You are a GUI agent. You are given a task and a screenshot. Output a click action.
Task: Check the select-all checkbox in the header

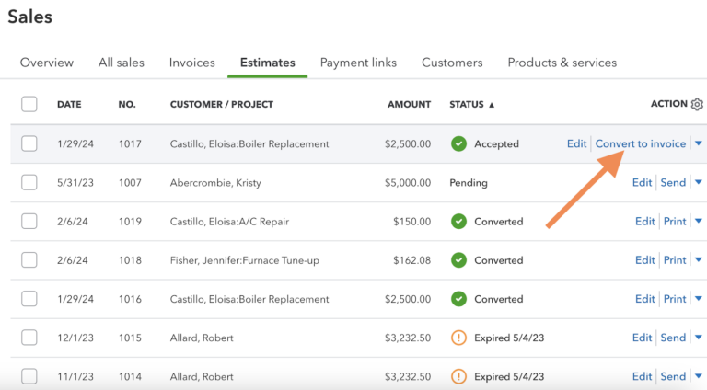(x=29, y=104)
